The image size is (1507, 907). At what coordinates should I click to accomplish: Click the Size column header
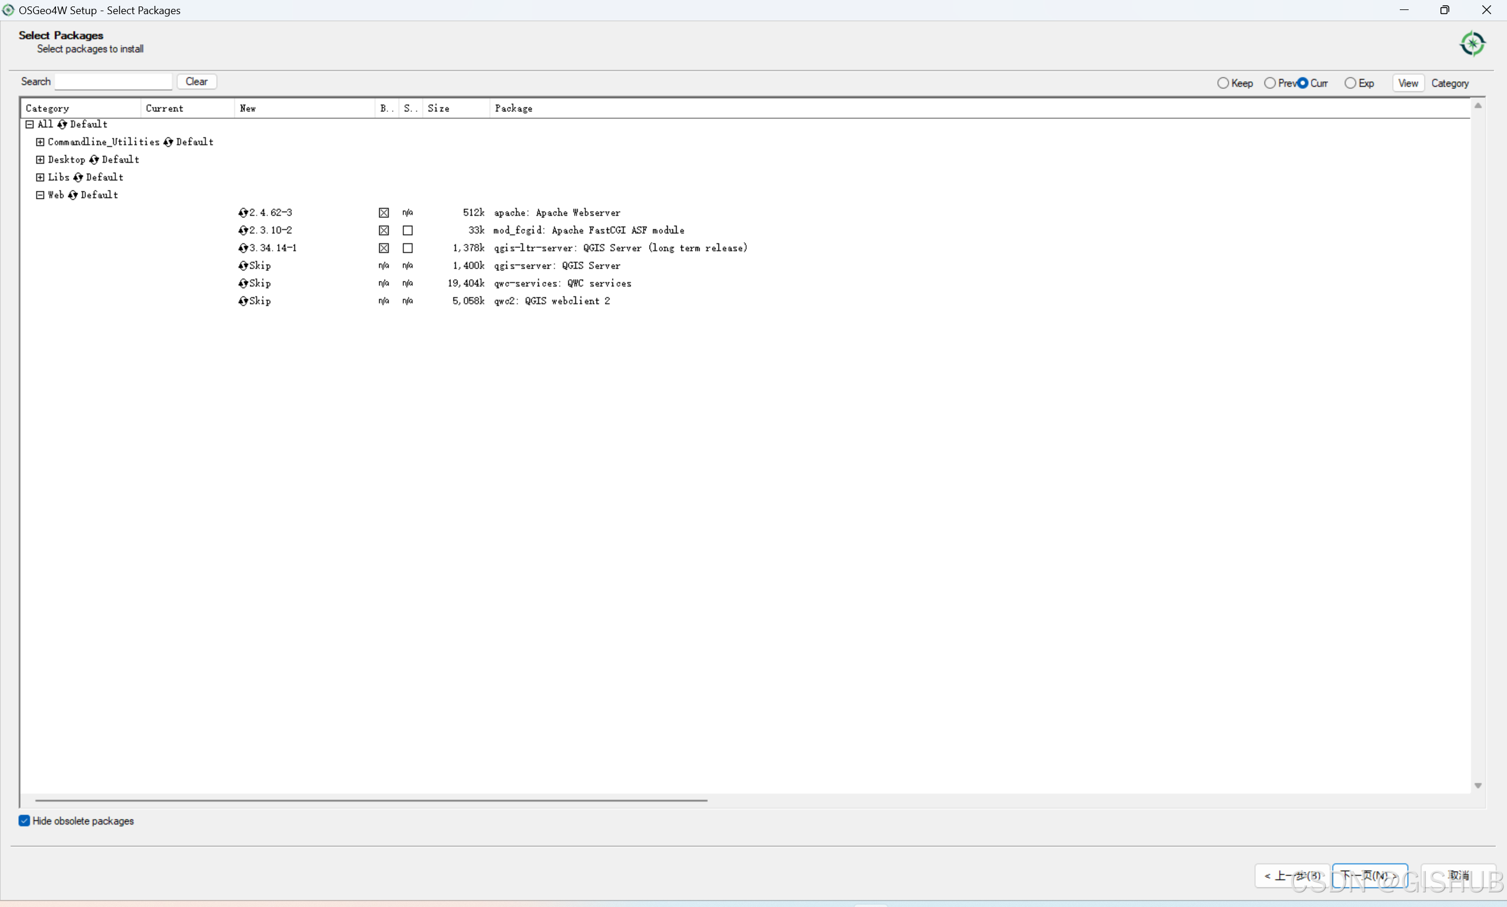click(x=438, y=108)
